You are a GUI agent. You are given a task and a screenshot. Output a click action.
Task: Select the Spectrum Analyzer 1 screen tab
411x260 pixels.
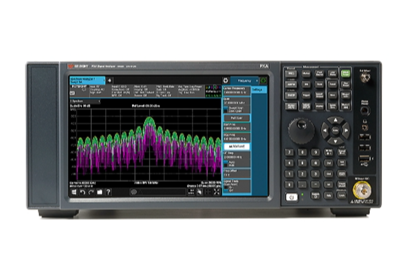(x=87, y=80)
